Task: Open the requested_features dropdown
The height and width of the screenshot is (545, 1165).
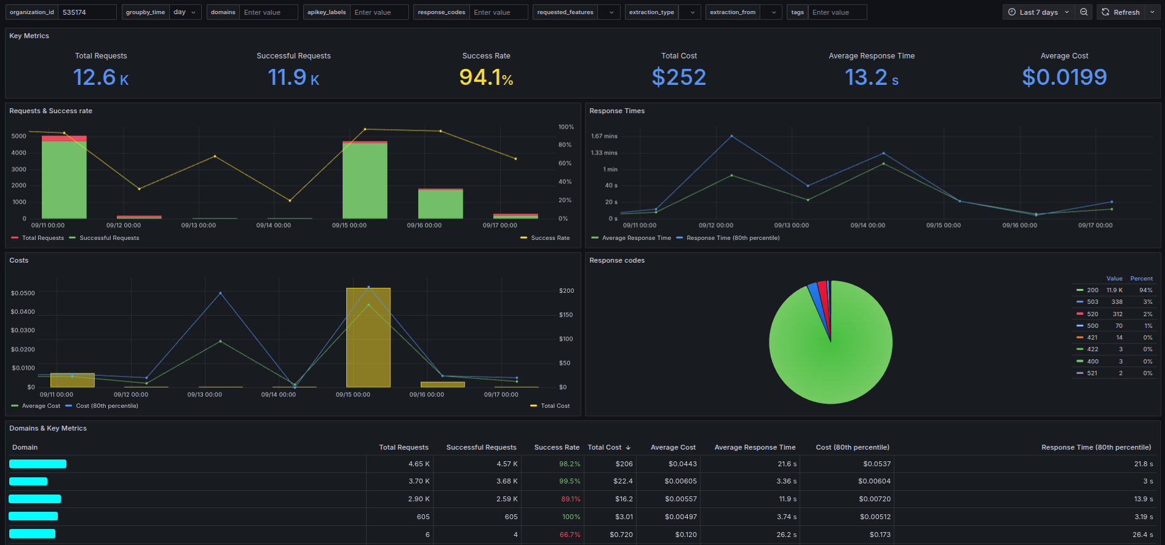Action: [610, 12]
